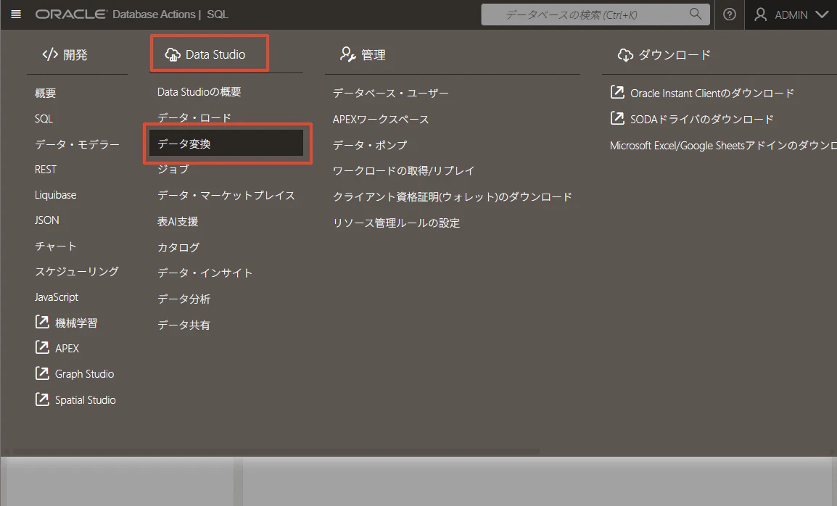The image size is (837, 506).
Task: Open Data Studioの概要
Action: pyautogui.click(x=199, y=92)
